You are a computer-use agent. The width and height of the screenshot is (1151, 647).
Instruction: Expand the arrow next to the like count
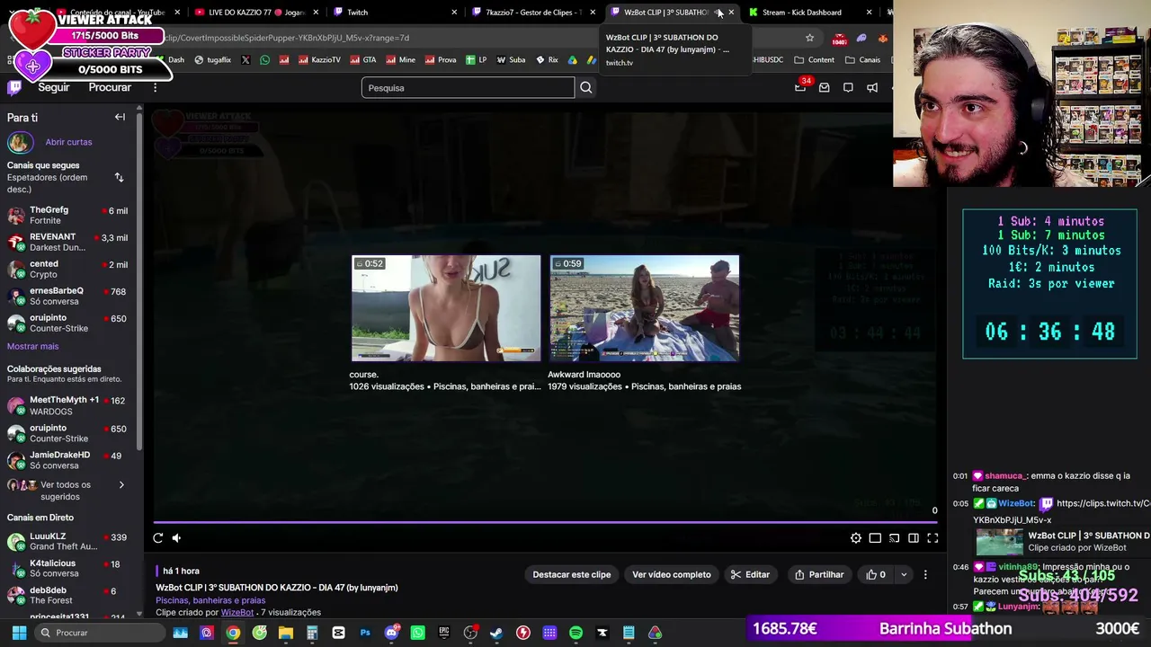coord(904,574)
